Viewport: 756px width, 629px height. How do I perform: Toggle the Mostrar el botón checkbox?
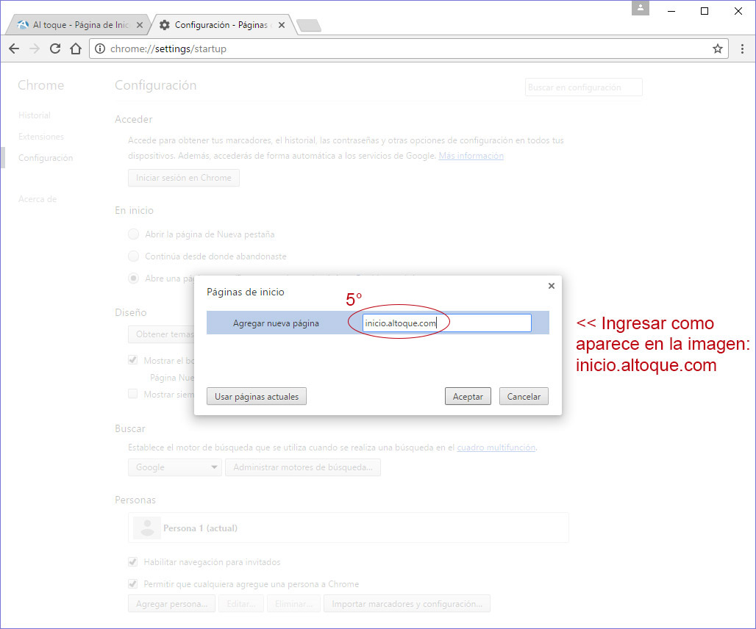133,360
